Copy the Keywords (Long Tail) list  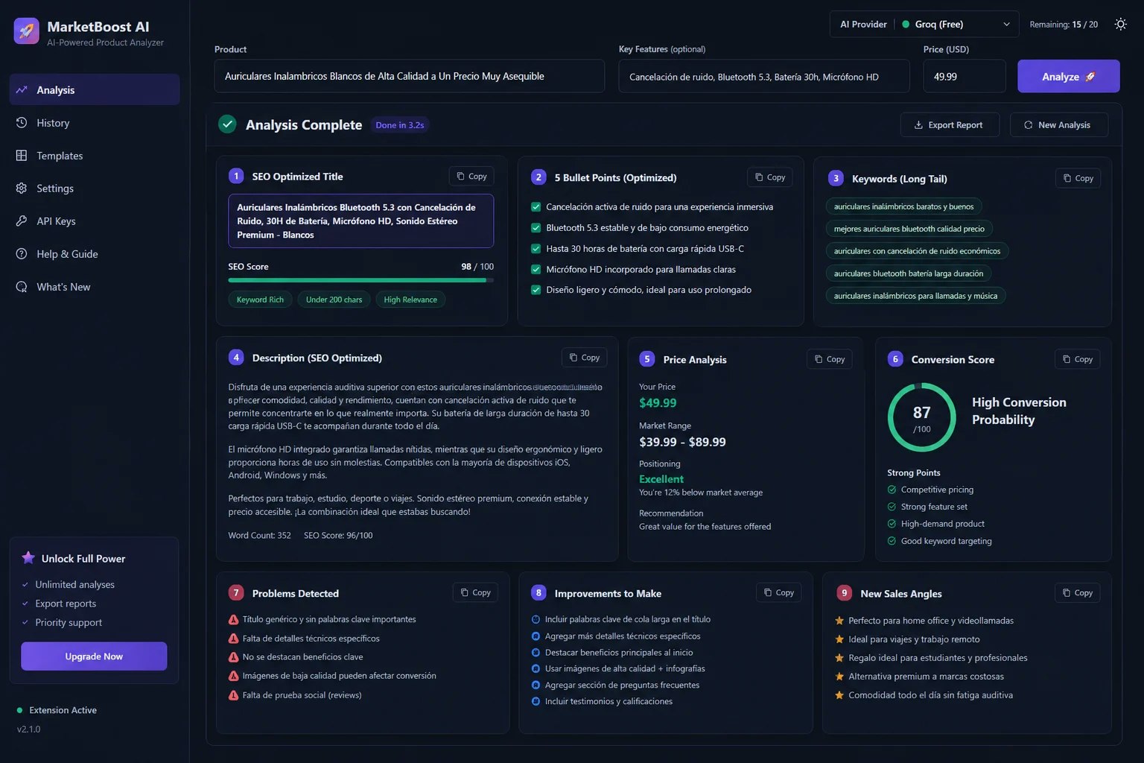(1078, 178)
